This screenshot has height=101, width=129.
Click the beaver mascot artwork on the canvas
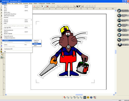click(x=64, y=52)
